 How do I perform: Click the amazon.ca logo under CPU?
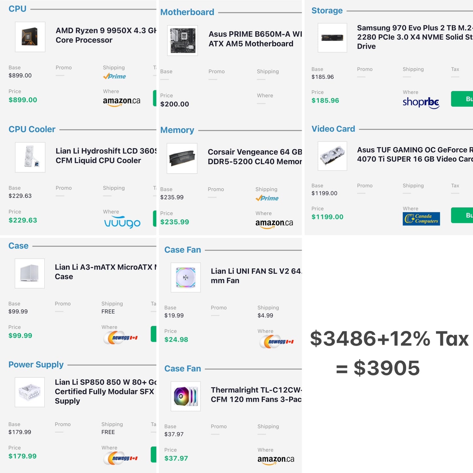tap(121, 101)
